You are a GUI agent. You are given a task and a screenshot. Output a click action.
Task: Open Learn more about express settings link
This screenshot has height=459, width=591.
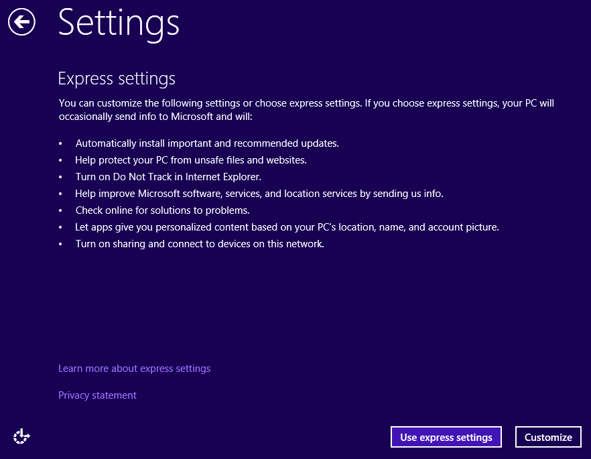coord(134,368)
